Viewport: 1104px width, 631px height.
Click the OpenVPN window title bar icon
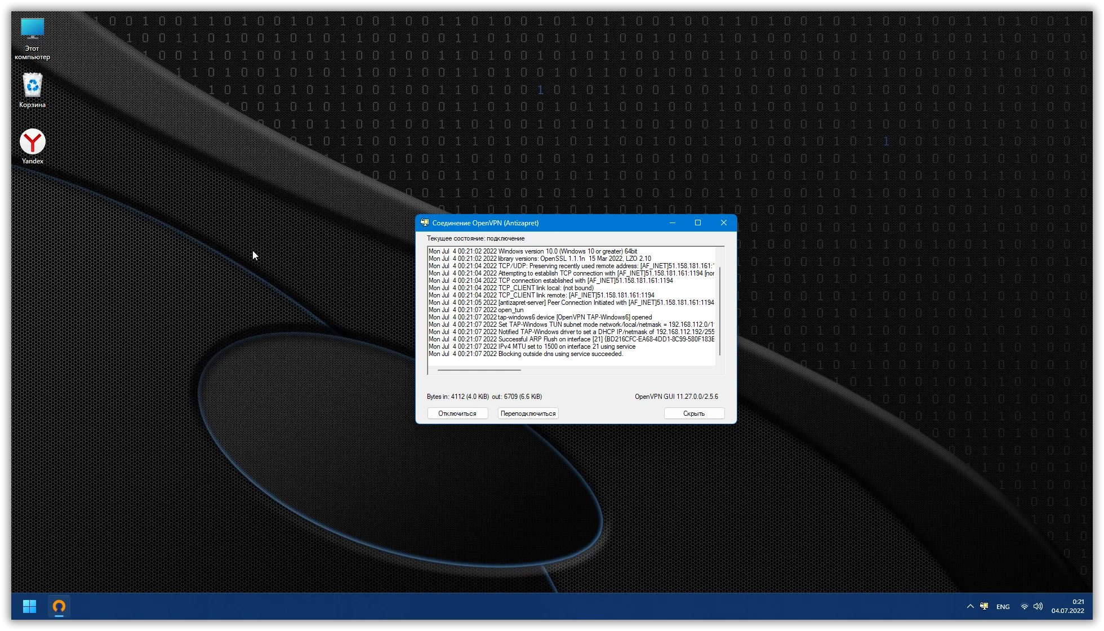tap(425, 223)
